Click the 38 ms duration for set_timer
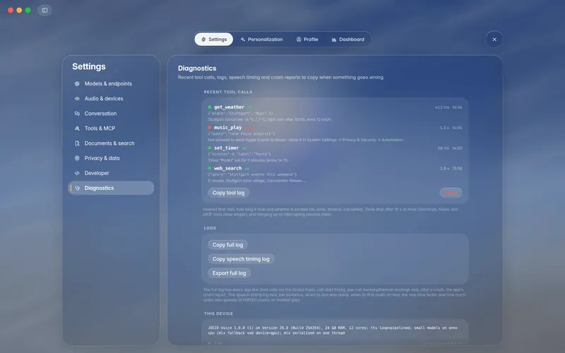The height and width of the screenshot is (353, 565). point(444,148)
